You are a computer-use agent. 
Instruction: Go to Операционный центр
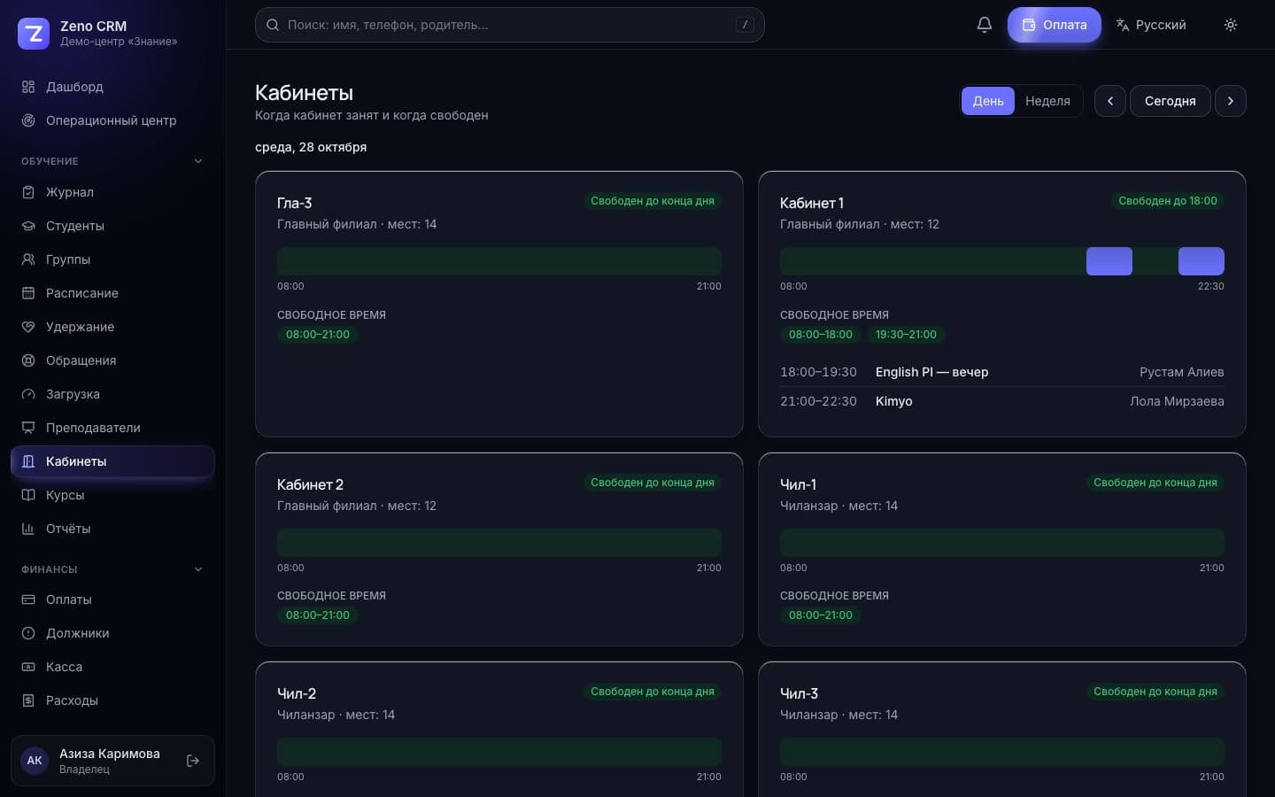tap(112, 120)
